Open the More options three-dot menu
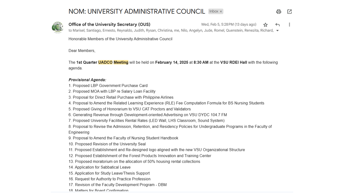 click(x=289, y=25)
